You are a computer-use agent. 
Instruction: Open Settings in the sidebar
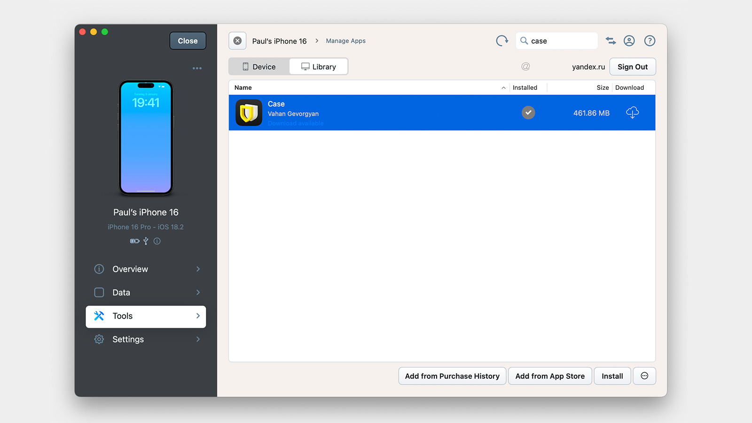click(146, 339)
